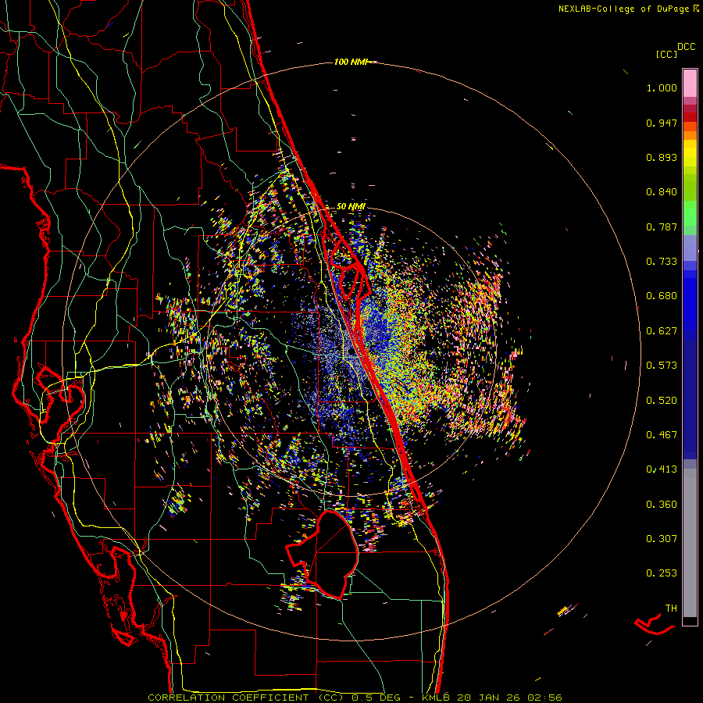Click the 100 NMI range ring label
This screenshot has height=703, width=703.
(x=350, y=62)
